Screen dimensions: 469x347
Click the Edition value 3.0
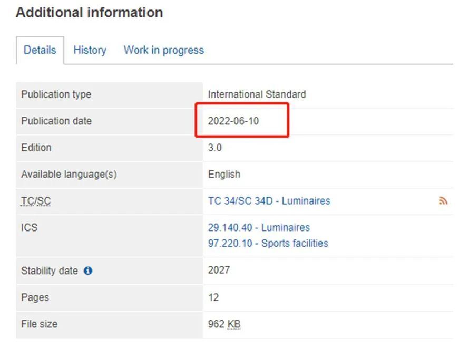click(215, 148)
